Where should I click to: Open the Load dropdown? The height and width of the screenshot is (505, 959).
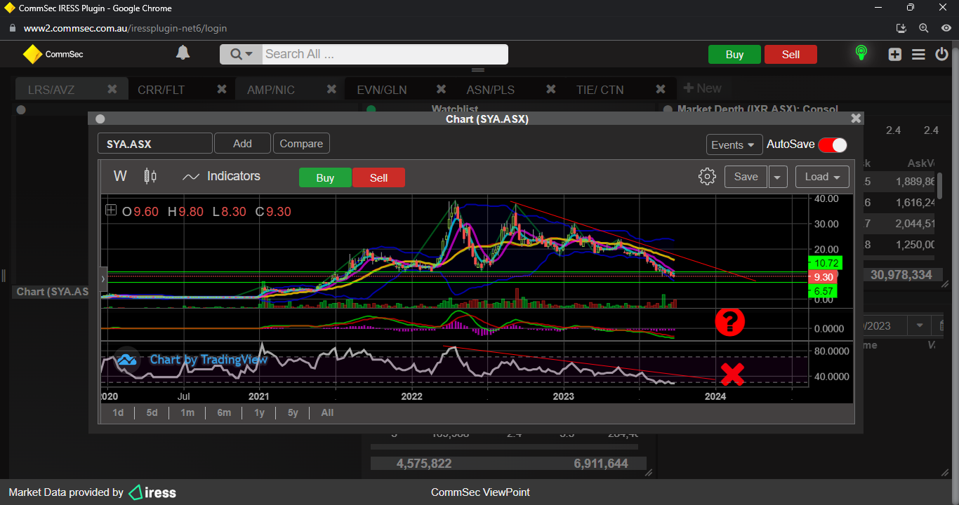tap(822, 177)
